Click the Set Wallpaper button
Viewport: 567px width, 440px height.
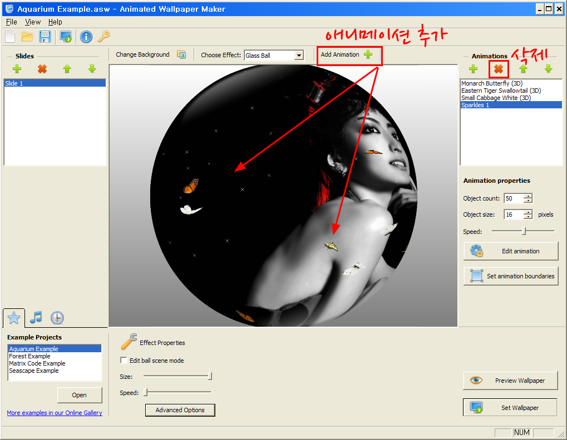tap(510, 408)
